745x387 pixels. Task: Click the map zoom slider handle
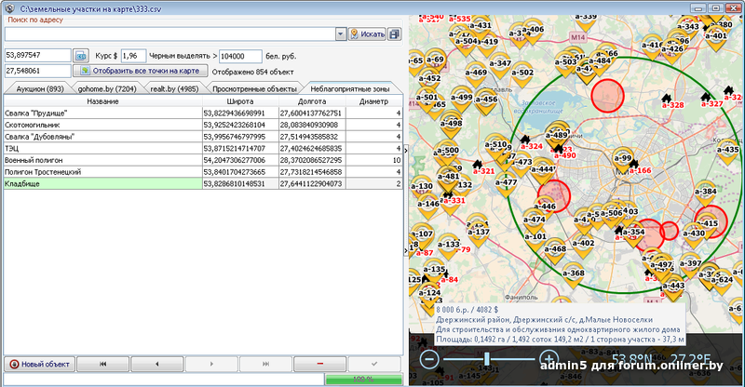coord(485,359)
